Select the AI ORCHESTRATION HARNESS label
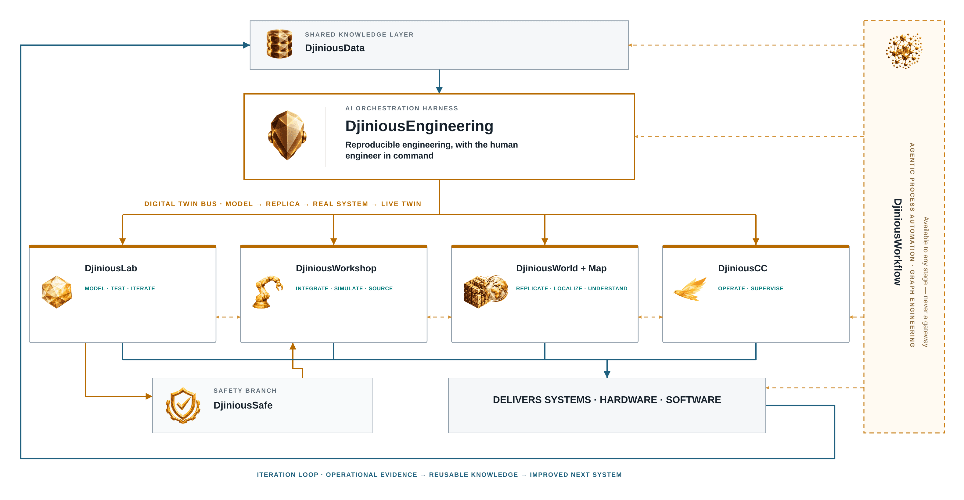The image size is (964, 500). 401,109
